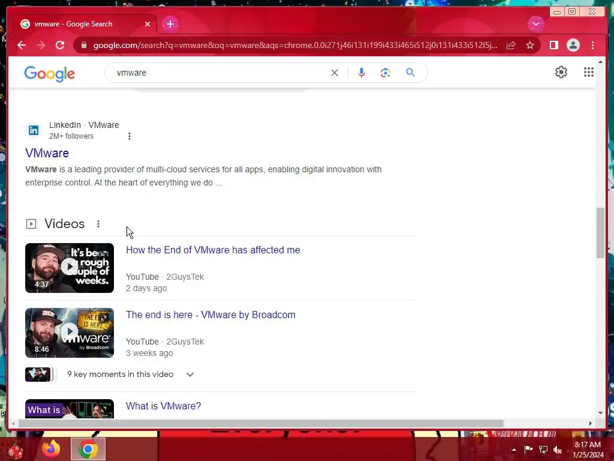
Task: Click in the vmware search field
Action: coord(219,73)
